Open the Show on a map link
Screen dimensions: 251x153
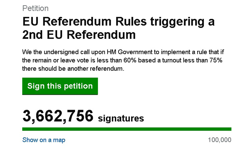44,140
